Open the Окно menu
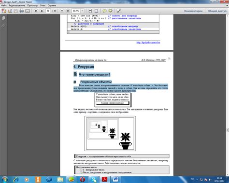The height and width of the screenshot is (183, 229). point(43,5)
